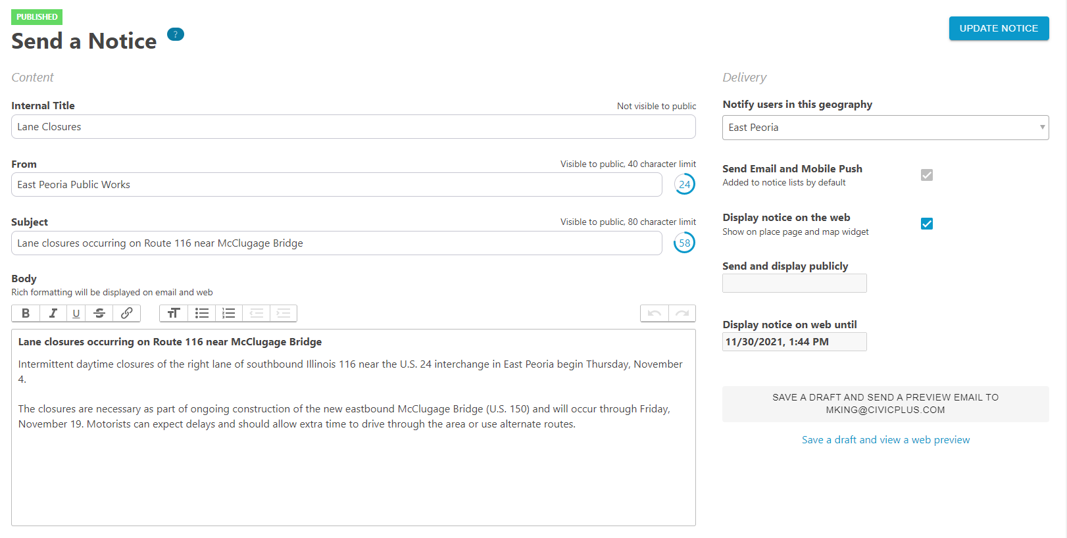Insert a hyperlink in the body

[x=126, y=313]
